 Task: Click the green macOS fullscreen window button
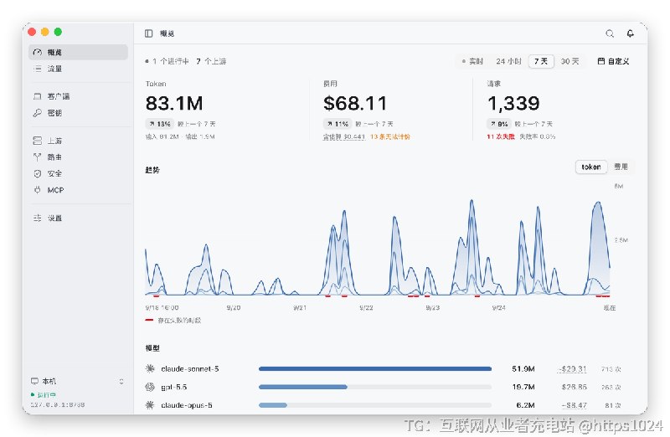point(58,32)
